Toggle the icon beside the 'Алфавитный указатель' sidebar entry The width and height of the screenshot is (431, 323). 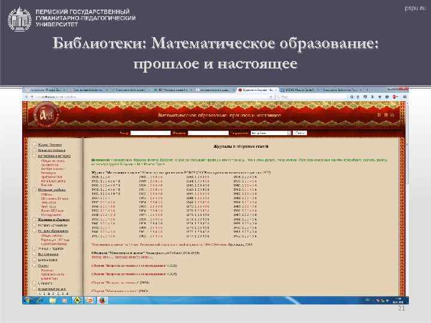[35, 289]
